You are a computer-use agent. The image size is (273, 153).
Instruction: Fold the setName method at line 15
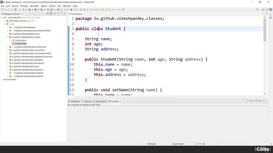(x=75, y=90)
